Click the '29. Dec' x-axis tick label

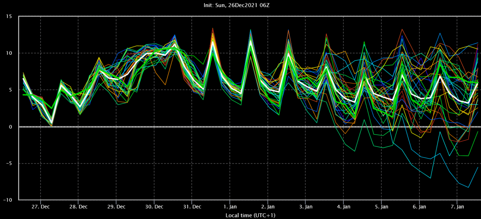coord(116,207)
